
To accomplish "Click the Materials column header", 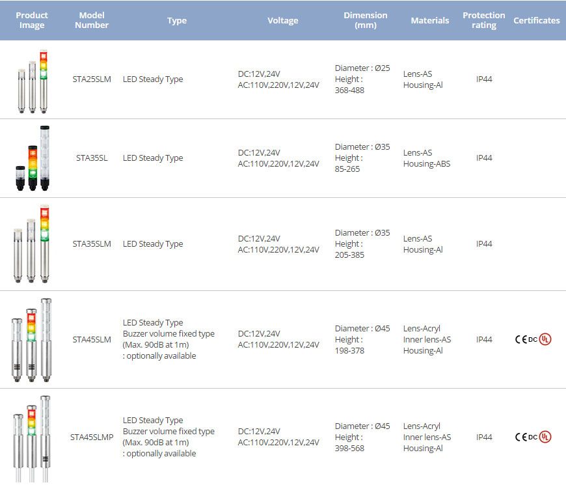I will pyautogui.click(x=429, y=20).
